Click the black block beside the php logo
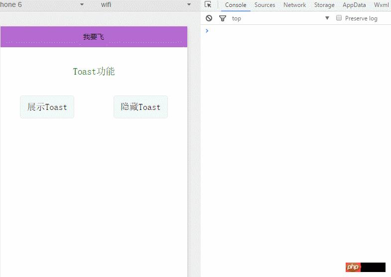 pyautogui.click(x=373, y=267)
